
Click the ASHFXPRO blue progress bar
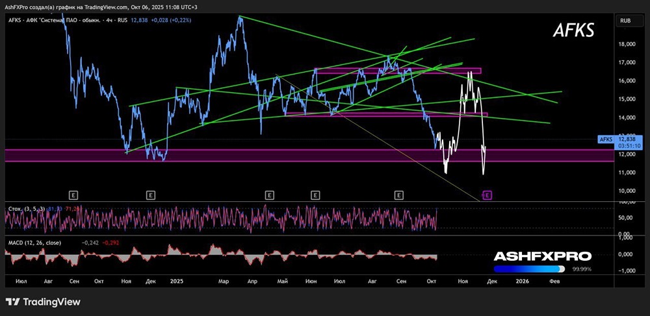529,269
